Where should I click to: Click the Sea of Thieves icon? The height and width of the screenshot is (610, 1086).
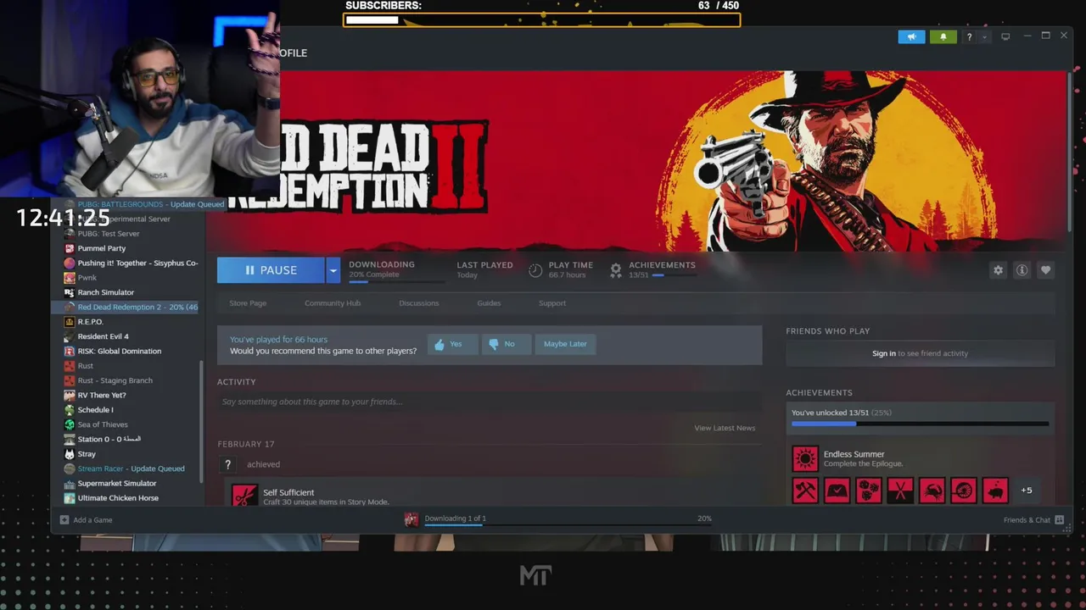(x=70, y=424)
